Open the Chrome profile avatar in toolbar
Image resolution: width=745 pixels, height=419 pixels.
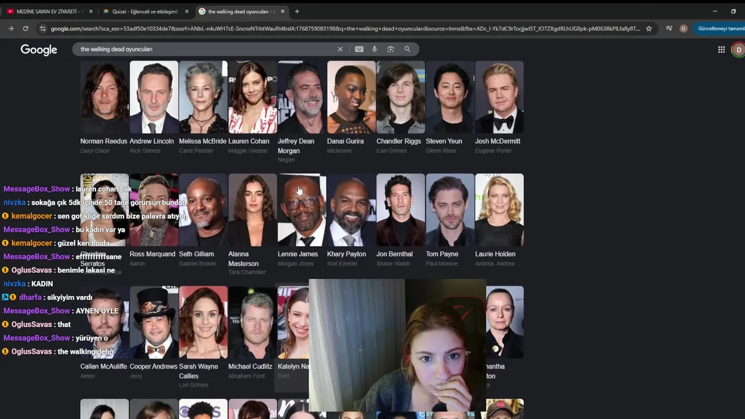coord(683,29)
